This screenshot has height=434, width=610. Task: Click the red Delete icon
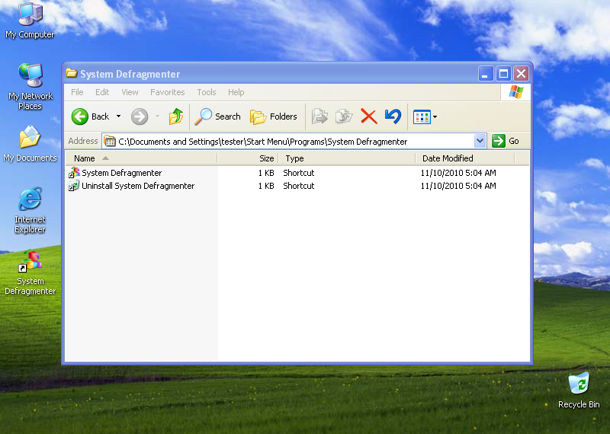(369, 116)
